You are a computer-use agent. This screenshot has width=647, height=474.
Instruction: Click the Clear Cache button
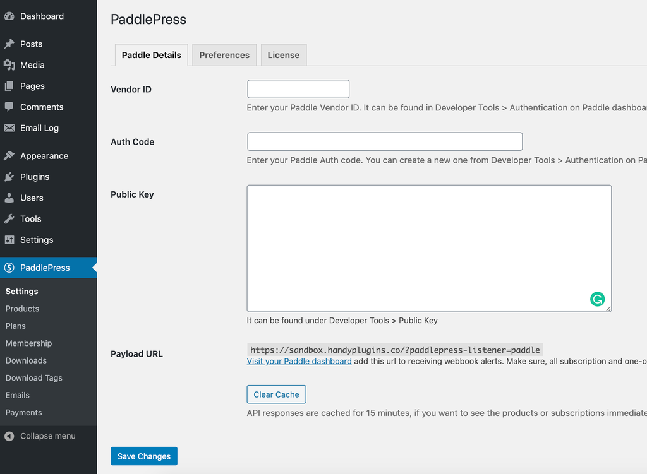click(x=276, y=394)
